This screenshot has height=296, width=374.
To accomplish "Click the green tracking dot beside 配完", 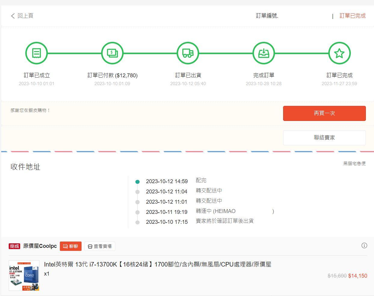I will [138, 181].
